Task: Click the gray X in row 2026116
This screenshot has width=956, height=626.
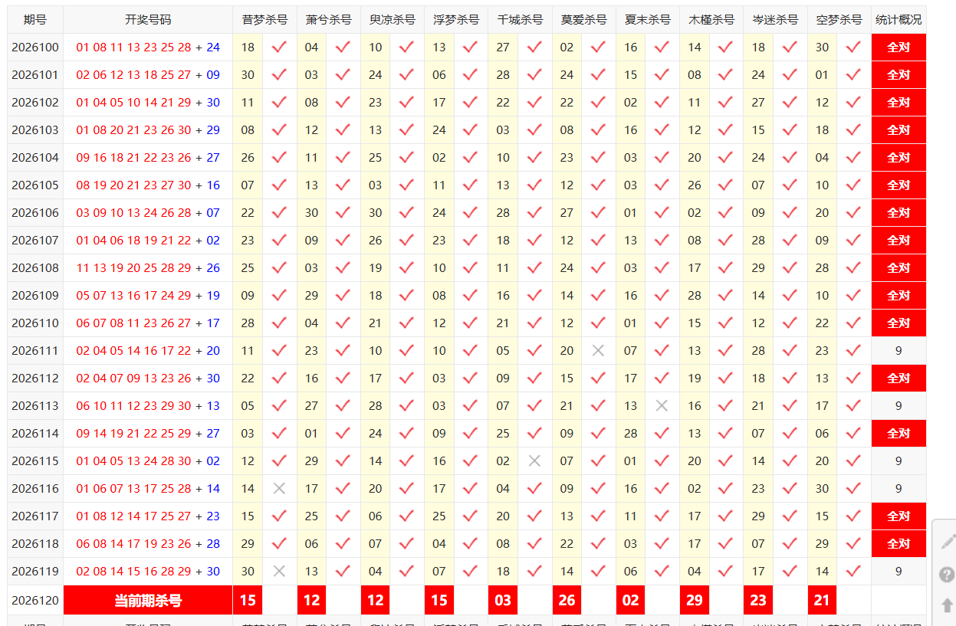Action: point(279,489)
